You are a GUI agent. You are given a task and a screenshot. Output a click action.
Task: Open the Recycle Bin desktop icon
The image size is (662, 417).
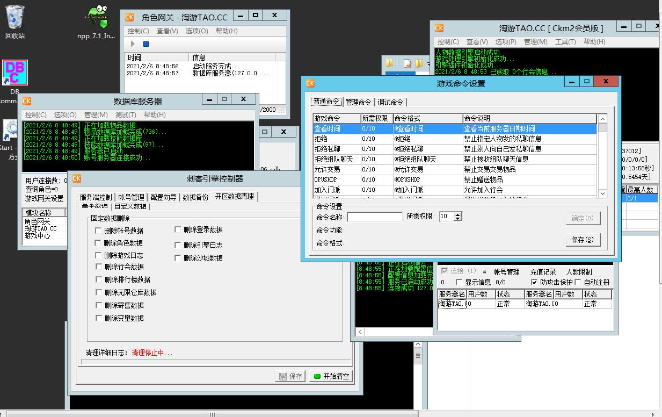(x=15, y=20)
